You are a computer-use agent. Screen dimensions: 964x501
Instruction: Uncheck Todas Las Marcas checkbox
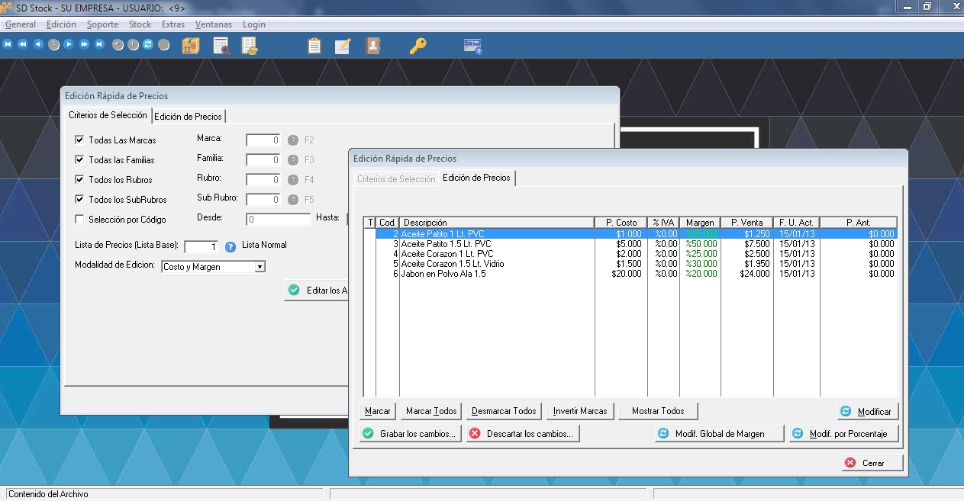[x=79, y=140]
